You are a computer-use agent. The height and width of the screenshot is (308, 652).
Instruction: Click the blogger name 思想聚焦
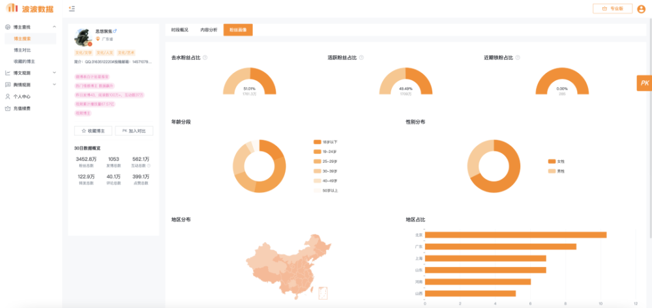(x=104, y=31)
